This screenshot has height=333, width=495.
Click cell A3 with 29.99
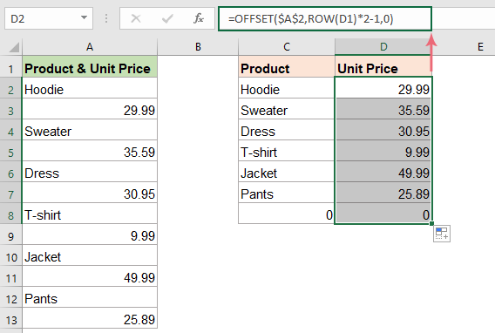click(x=90, y=109)
